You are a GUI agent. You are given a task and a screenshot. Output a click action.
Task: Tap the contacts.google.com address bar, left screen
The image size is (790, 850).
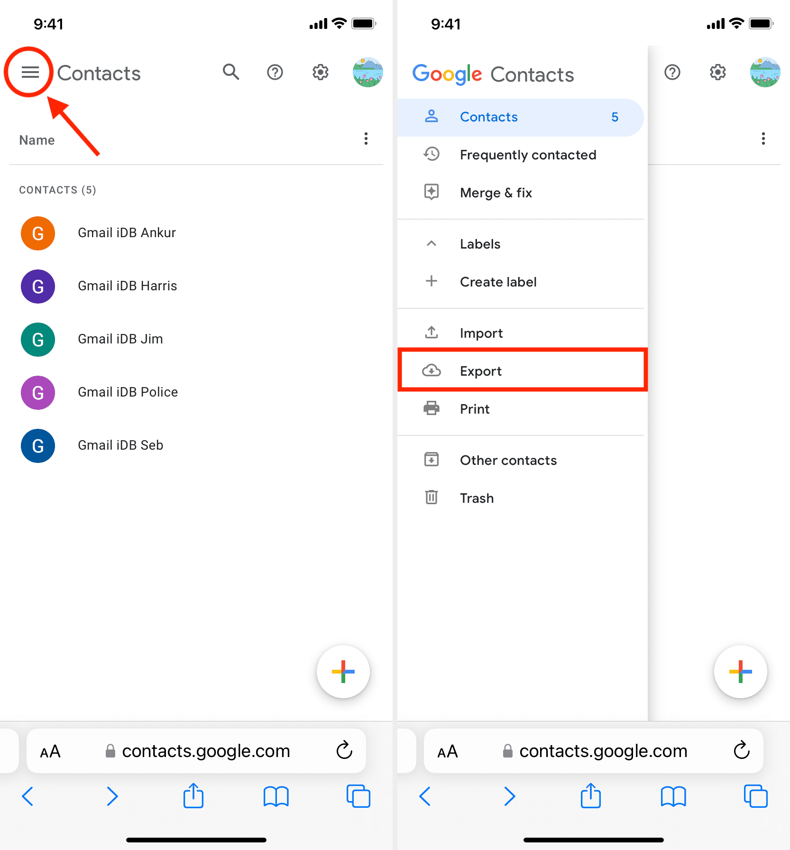click(196, 751)
